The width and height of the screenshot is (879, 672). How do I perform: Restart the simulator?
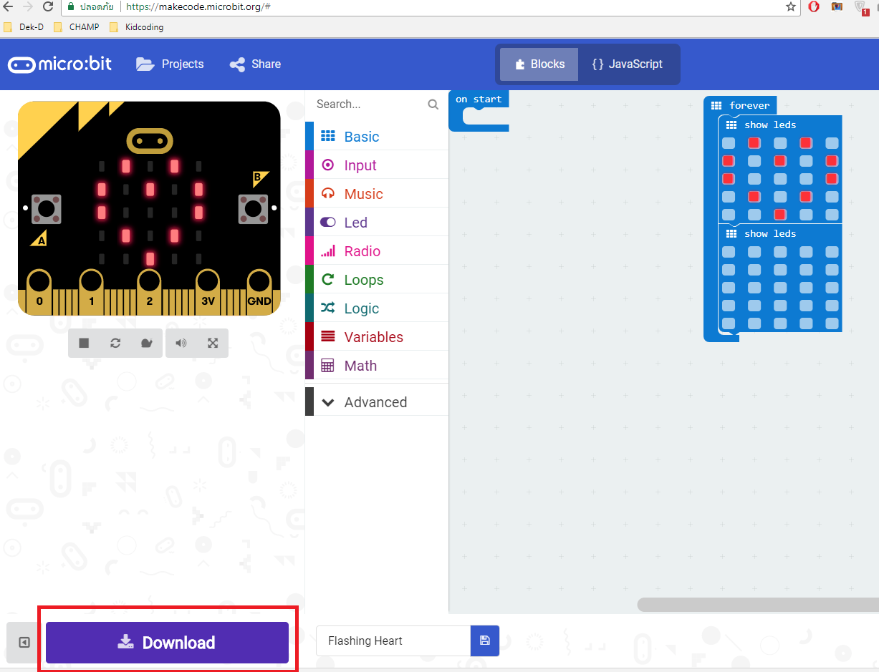115,343
